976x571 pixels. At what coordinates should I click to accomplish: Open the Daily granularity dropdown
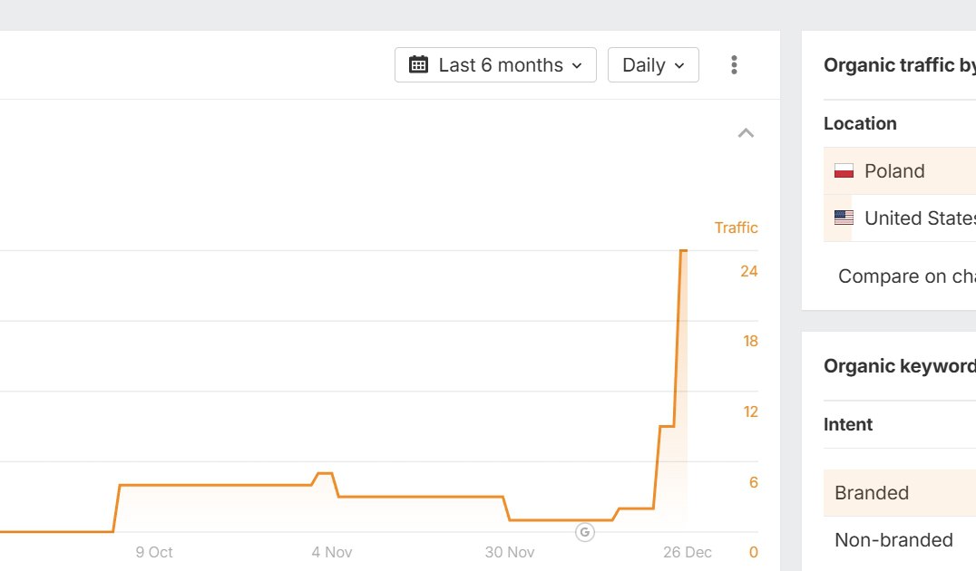(x=653, y=65)
